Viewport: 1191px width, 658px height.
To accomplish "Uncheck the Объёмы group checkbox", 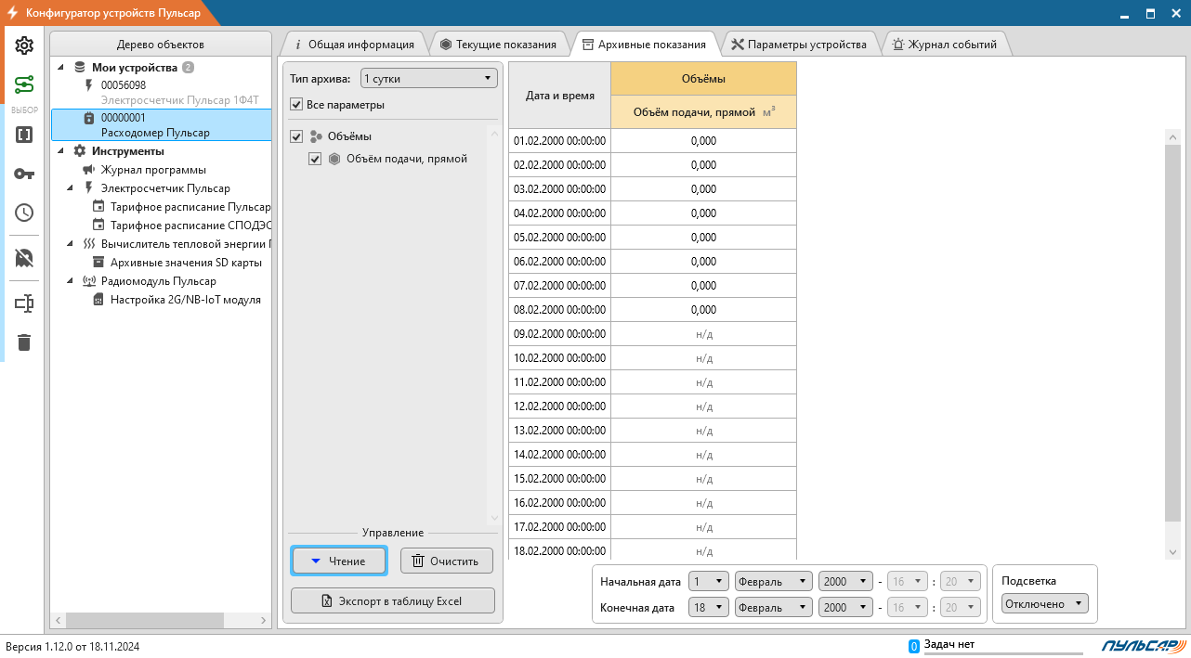I will coord(296,136).
